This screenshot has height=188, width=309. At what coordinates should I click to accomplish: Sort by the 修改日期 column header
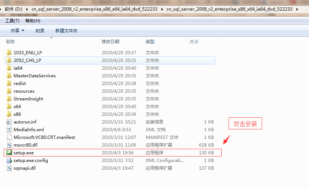tap(110, 41)
